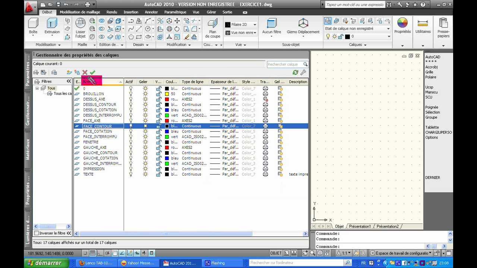Open the Plan de coupe tool
This screenshot has height=268, width=477.
click(x=212, y=28)
